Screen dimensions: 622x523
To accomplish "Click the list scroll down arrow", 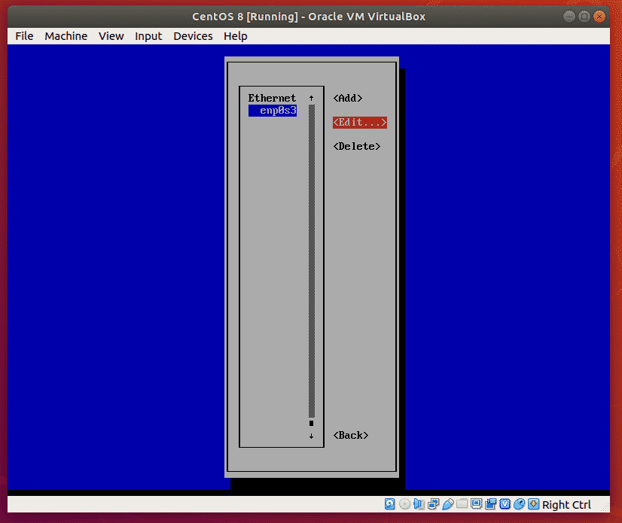I will pos(312,436).
